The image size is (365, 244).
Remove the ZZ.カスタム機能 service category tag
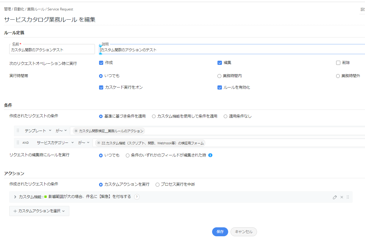(x=99, y=143)
